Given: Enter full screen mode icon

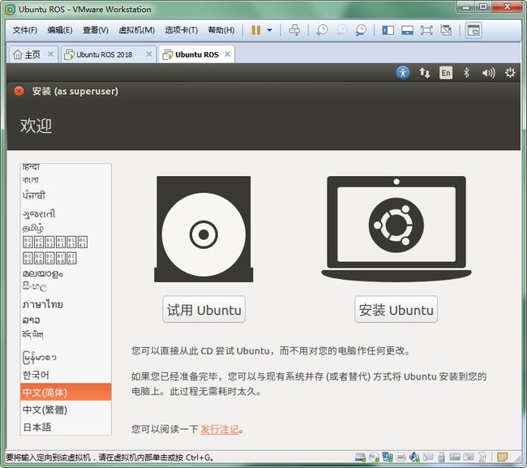Looking at the screenshot, I should point(426,31).
